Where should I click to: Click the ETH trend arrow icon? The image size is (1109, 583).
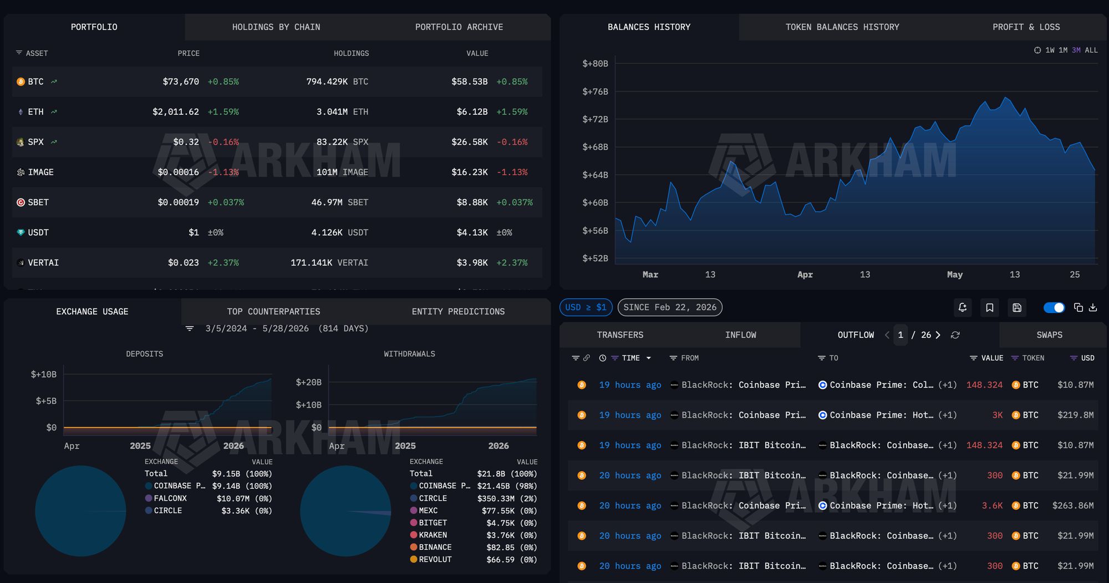click(x=54, y=111)
